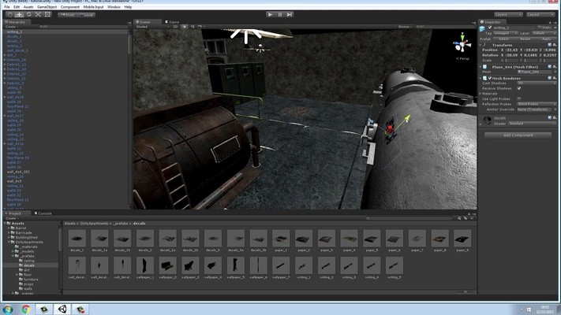
Task: Open Windows Start menu
Action: pyautogui.click(x=8, y=309)
